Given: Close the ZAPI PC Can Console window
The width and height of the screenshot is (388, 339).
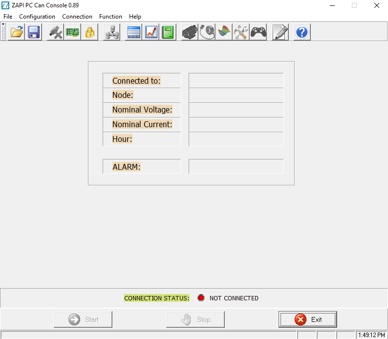Looking at the screenshot, I should tap(377, 5).
